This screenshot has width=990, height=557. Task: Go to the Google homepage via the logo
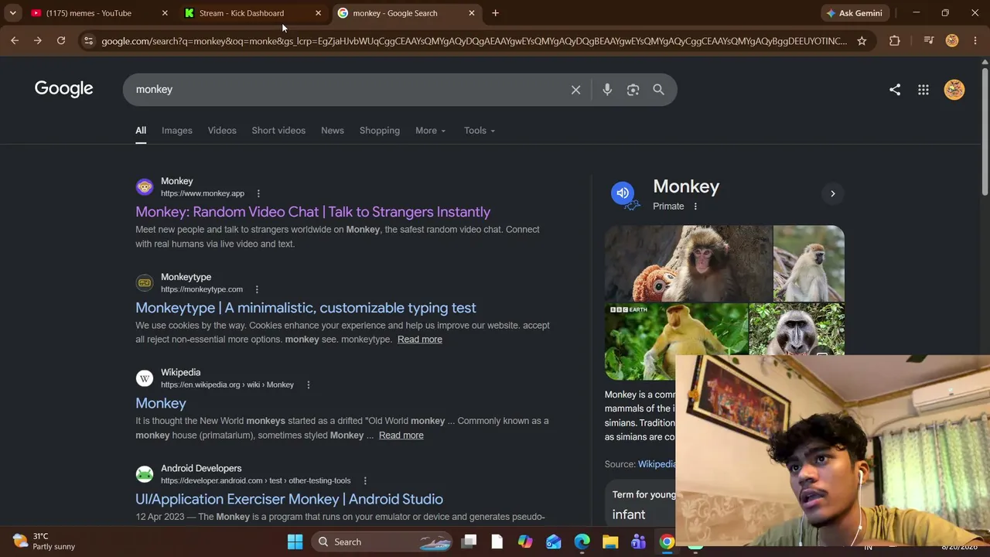pyautogui.click(x=63, y=89)
